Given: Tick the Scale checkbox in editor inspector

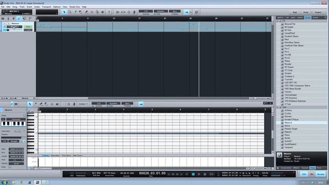Looking at the screenshot, I should click(25, 116).
